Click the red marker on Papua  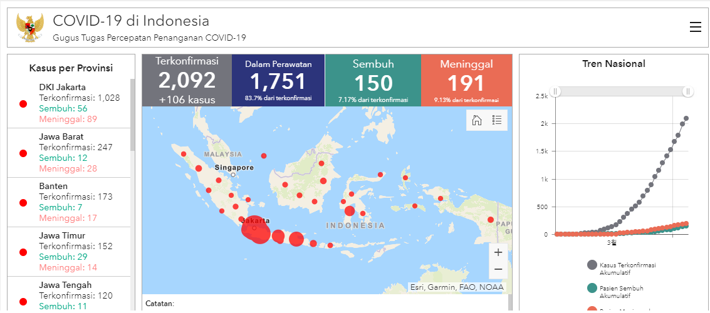[x=491, y=220]
